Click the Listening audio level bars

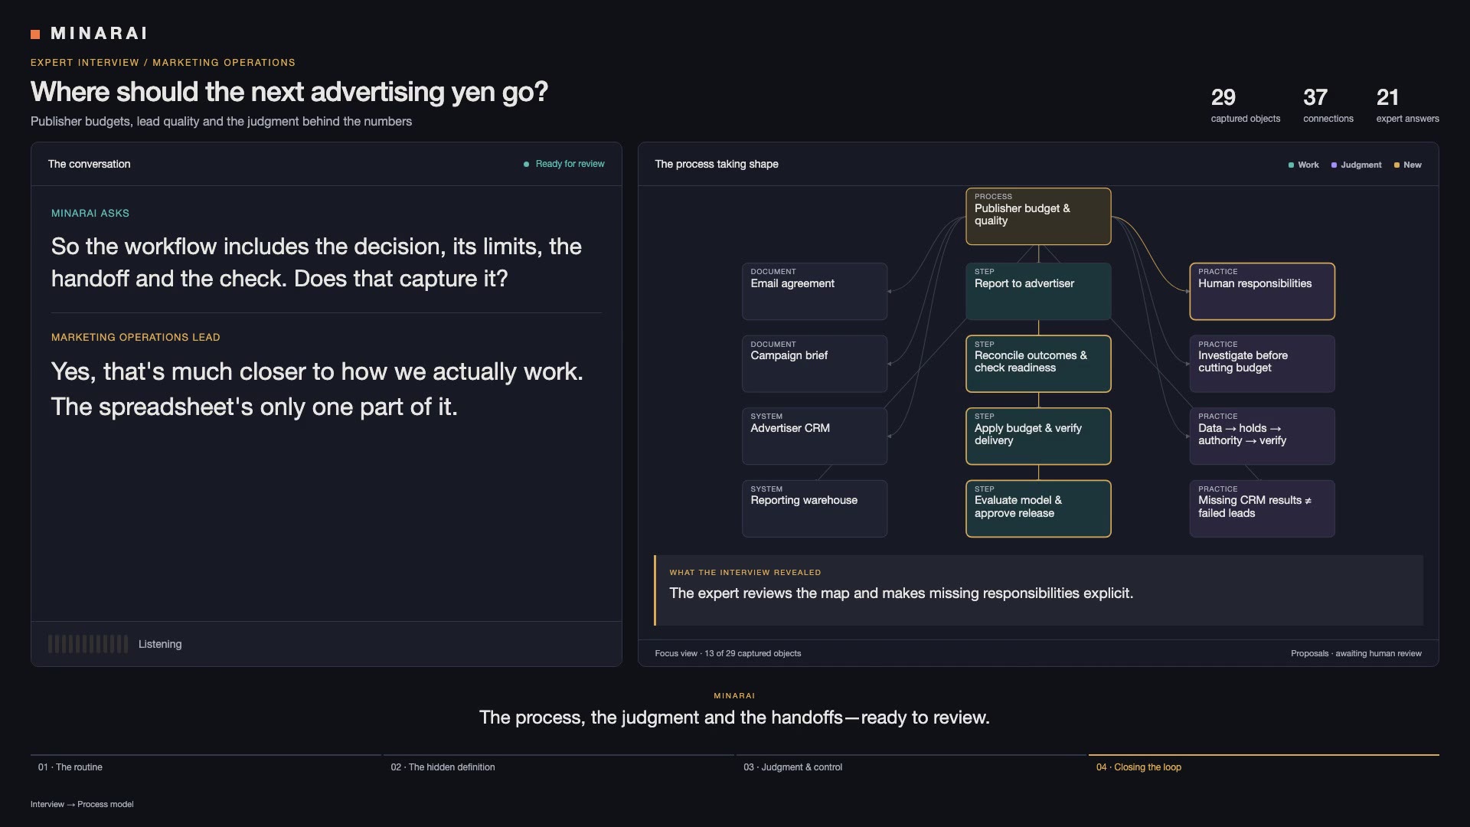pos(88,644)
